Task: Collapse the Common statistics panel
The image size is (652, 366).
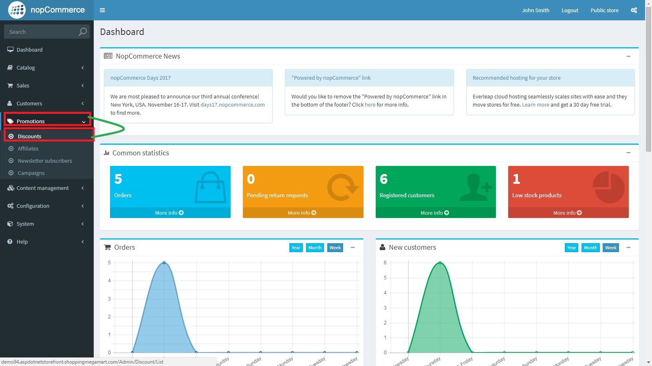Action: (x=628, y=152)
